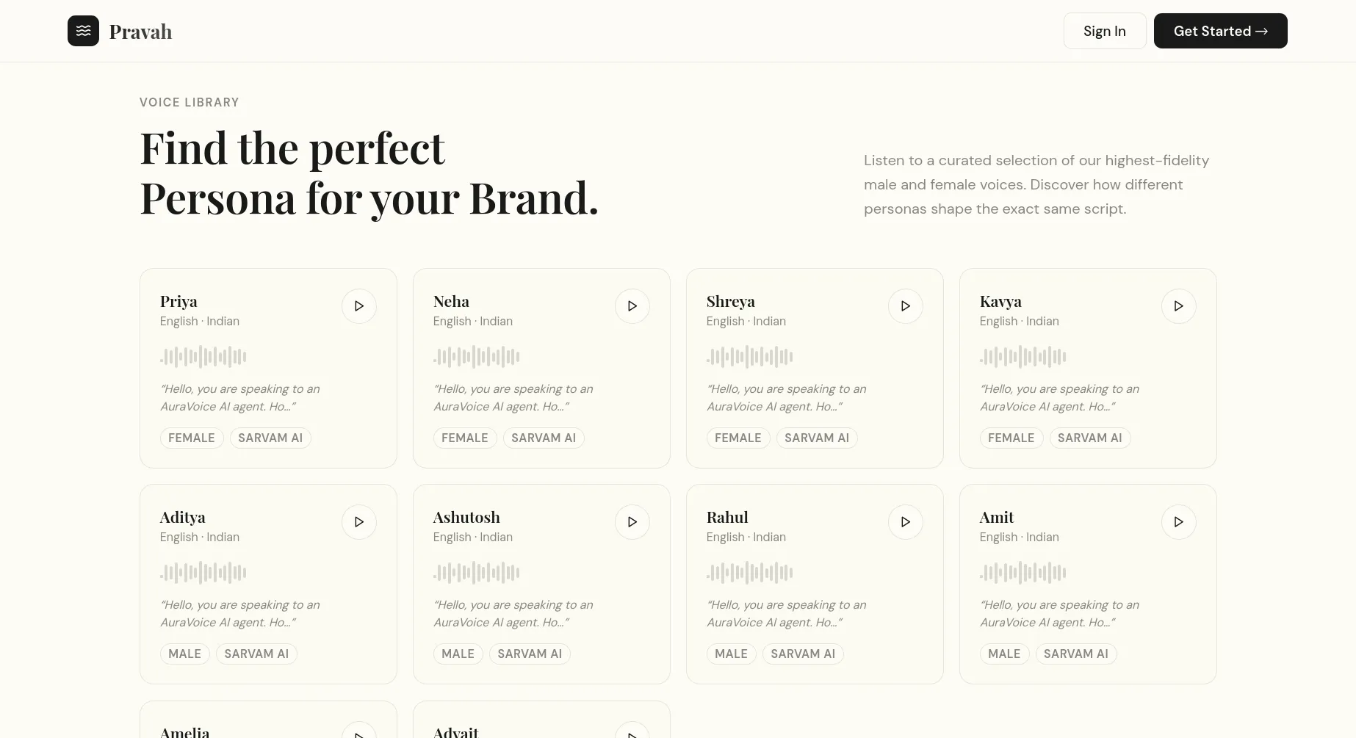Image resolution: width=1356 pixels, height=738 pixels.
Task: Open the Pravah home link
Action: [x=140, y=32]
